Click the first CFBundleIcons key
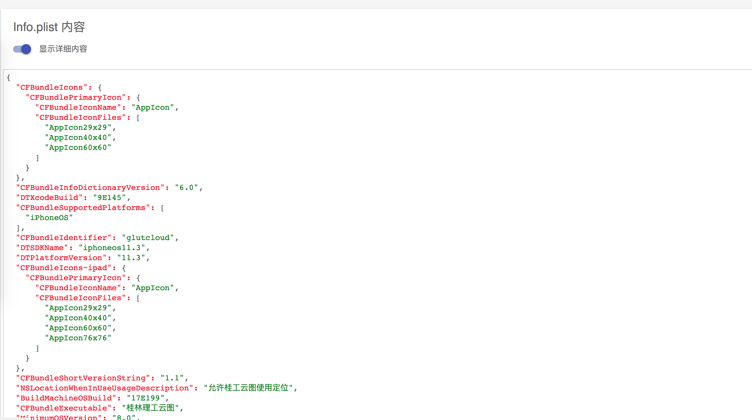The image size is (752, 420). coord(52,87)
